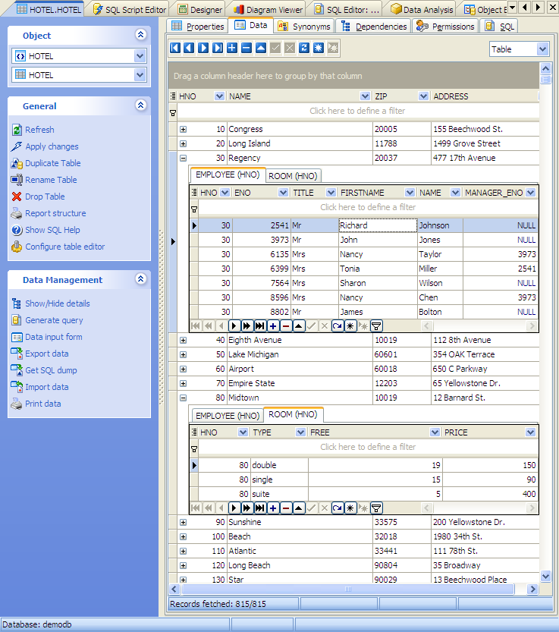This screenshot has width=559, height=632.
Task: Click the Show SQL Help question icon
Action: point(17,230)
